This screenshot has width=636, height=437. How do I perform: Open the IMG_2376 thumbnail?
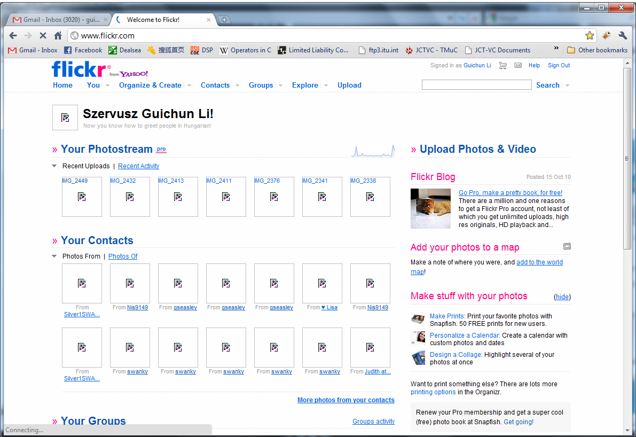pos(274,197)
